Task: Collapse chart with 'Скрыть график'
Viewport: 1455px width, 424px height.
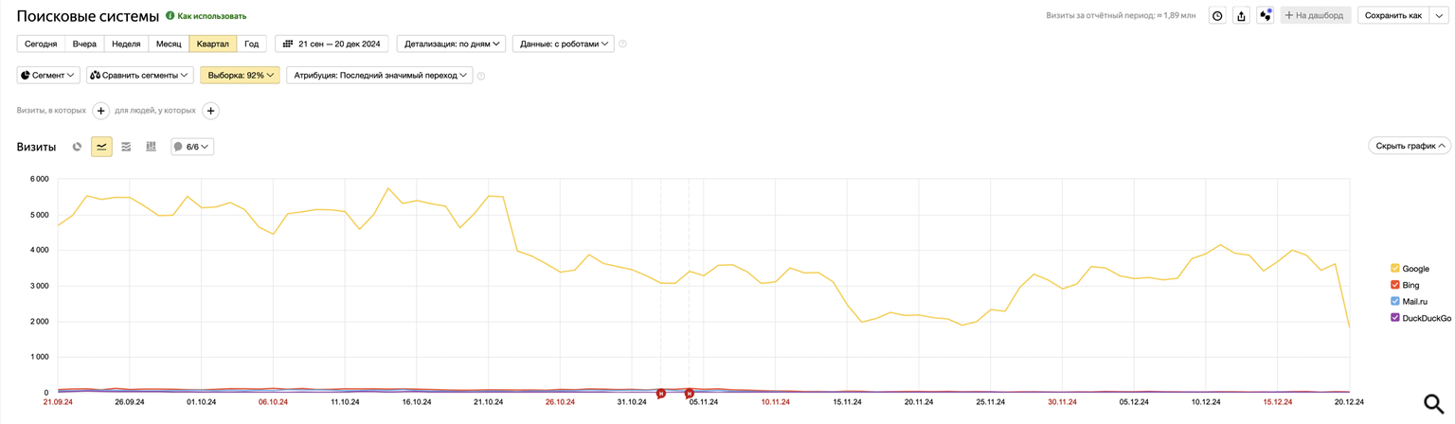Action: [x=1410, y=146]
